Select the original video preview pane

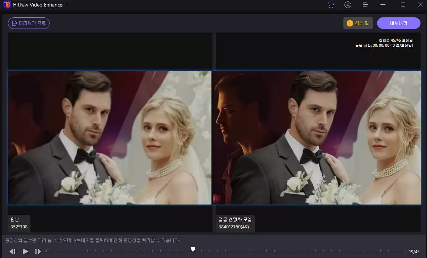click(110, 137)
